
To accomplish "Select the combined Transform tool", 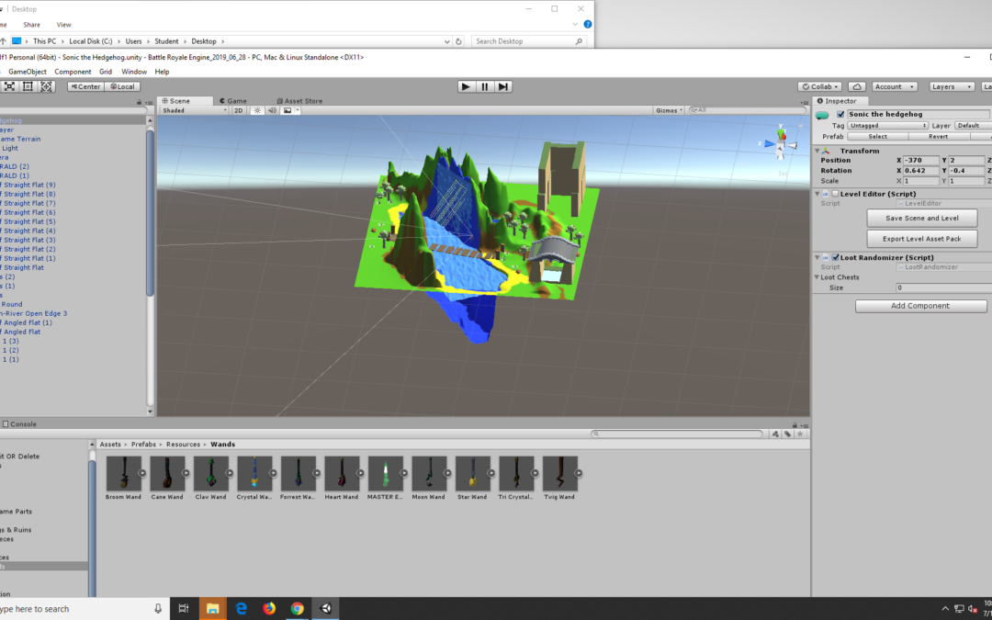I will coord(46,86).
